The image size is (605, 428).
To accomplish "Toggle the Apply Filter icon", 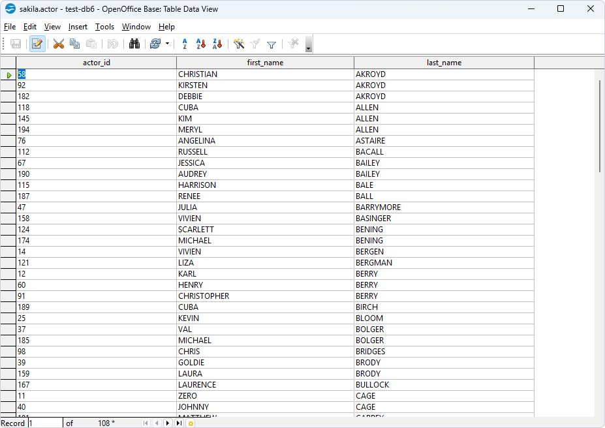I will point(255,43).
